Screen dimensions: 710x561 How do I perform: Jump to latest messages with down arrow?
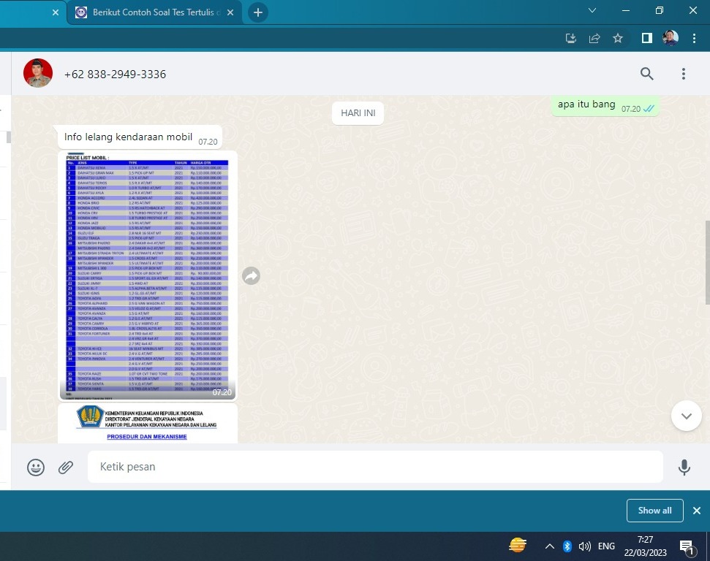(x=686, y=416)
